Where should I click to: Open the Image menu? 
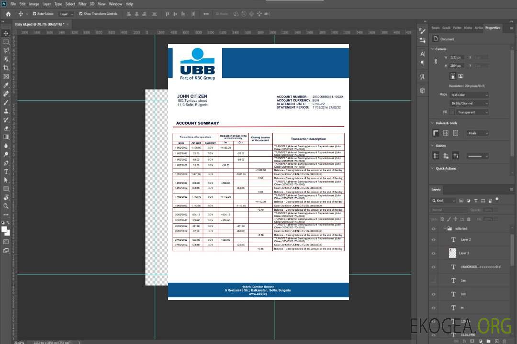click(x=34, y=4)
